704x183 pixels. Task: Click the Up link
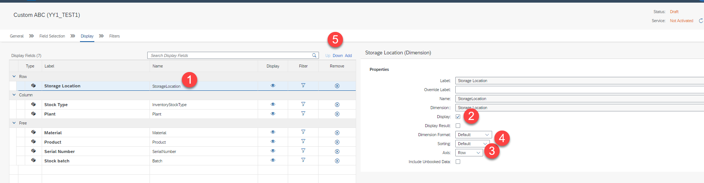[x=328, y=55]
